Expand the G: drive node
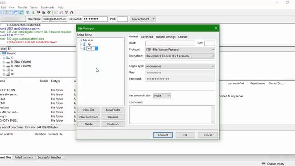 click(4, 70)
